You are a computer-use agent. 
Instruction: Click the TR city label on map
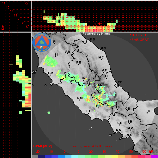tap(83, 78)
